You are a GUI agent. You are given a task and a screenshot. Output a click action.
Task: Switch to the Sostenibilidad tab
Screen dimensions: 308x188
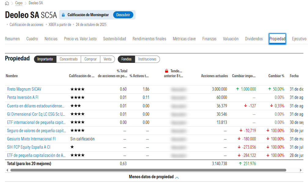click(114, 39)
